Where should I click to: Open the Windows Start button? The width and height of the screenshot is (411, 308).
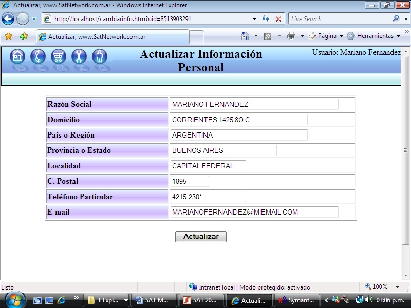(x=14, y=300)
